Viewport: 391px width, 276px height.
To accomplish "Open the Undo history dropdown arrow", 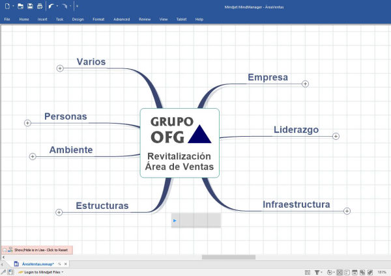I will click(57, 7).
